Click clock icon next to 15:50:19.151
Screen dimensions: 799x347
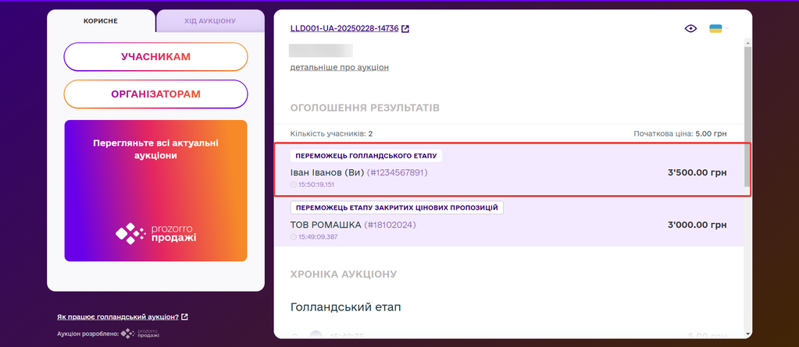(294, 185)
